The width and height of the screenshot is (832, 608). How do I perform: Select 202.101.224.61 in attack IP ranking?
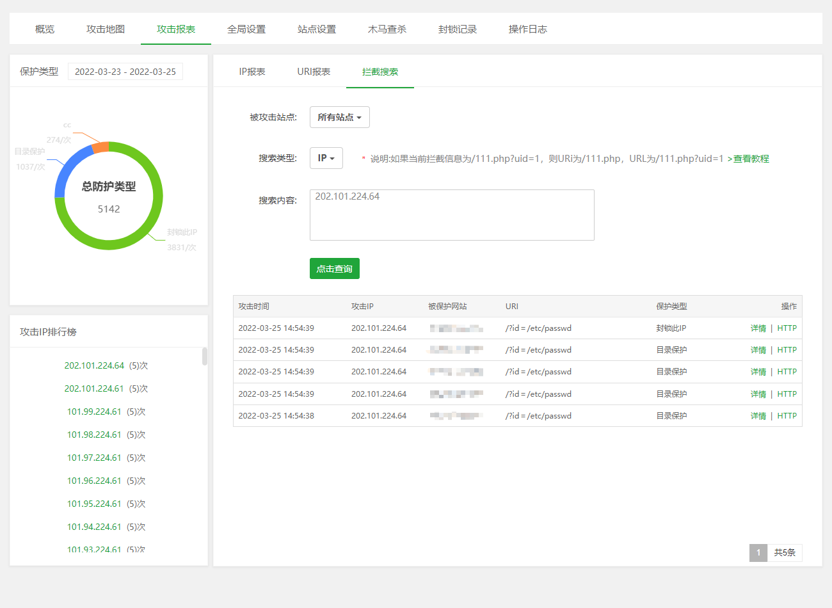tap(94, 388)
